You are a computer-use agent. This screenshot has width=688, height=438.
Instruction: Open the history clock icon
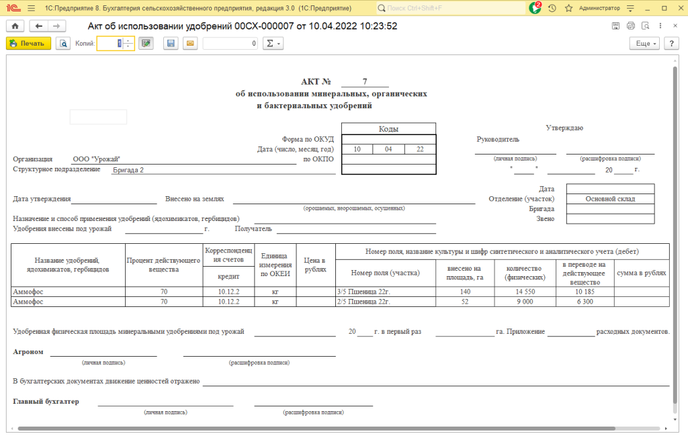pos(552,8)
